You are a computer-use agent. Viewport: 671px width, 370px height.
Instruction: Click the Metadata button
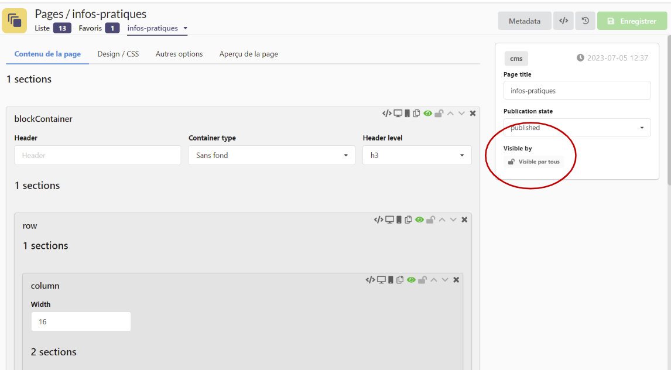(524, 21)
